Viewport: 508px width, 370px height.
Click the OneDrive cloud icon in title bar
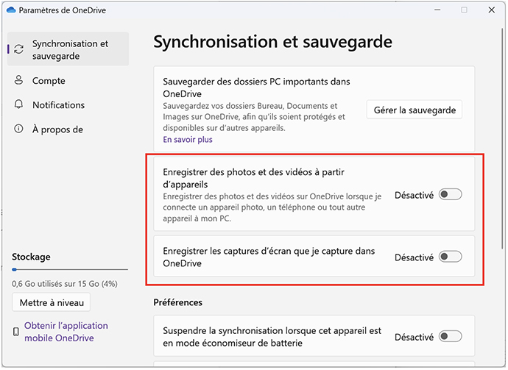point(10,10)
